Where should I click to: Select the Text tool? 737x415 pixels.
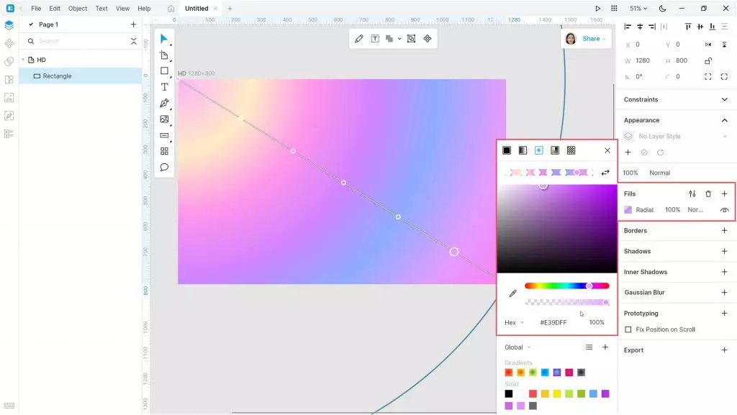click(164, 87)
